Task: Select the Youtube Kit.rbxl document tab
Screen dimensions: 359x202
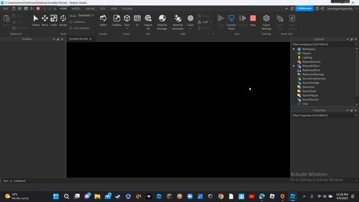Action: pos(79,39)
